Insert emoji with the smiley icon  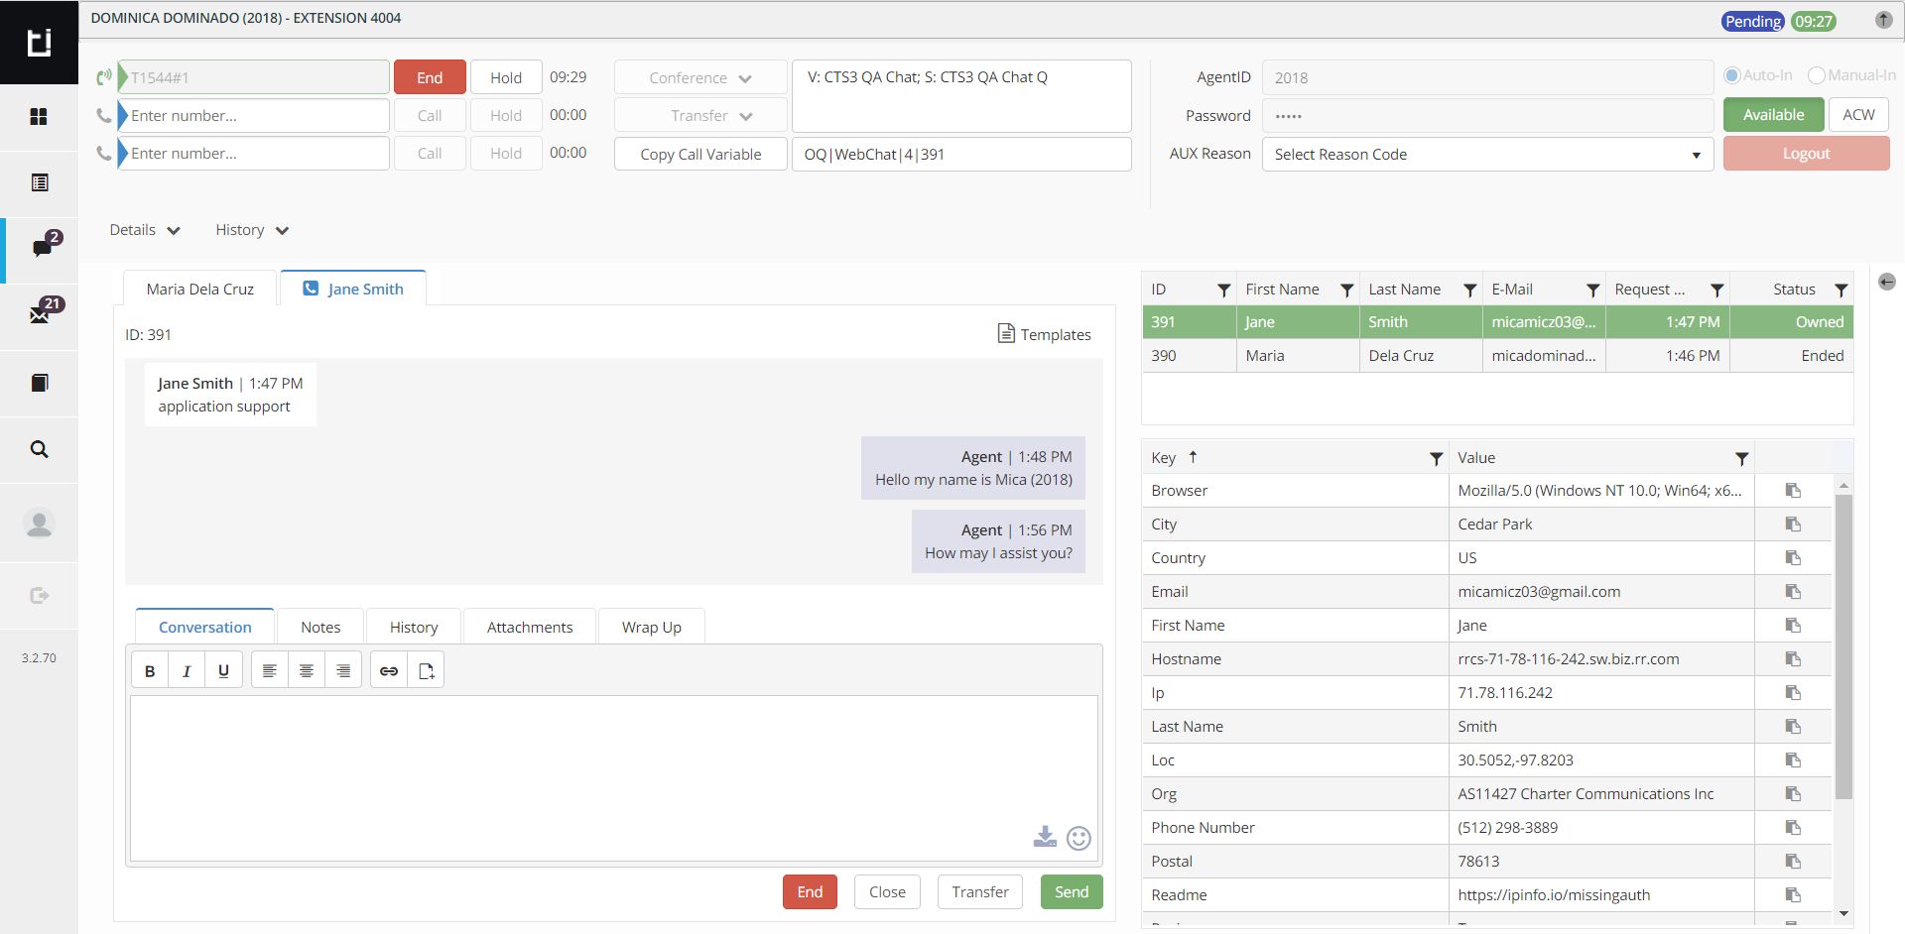[1079, 838]
